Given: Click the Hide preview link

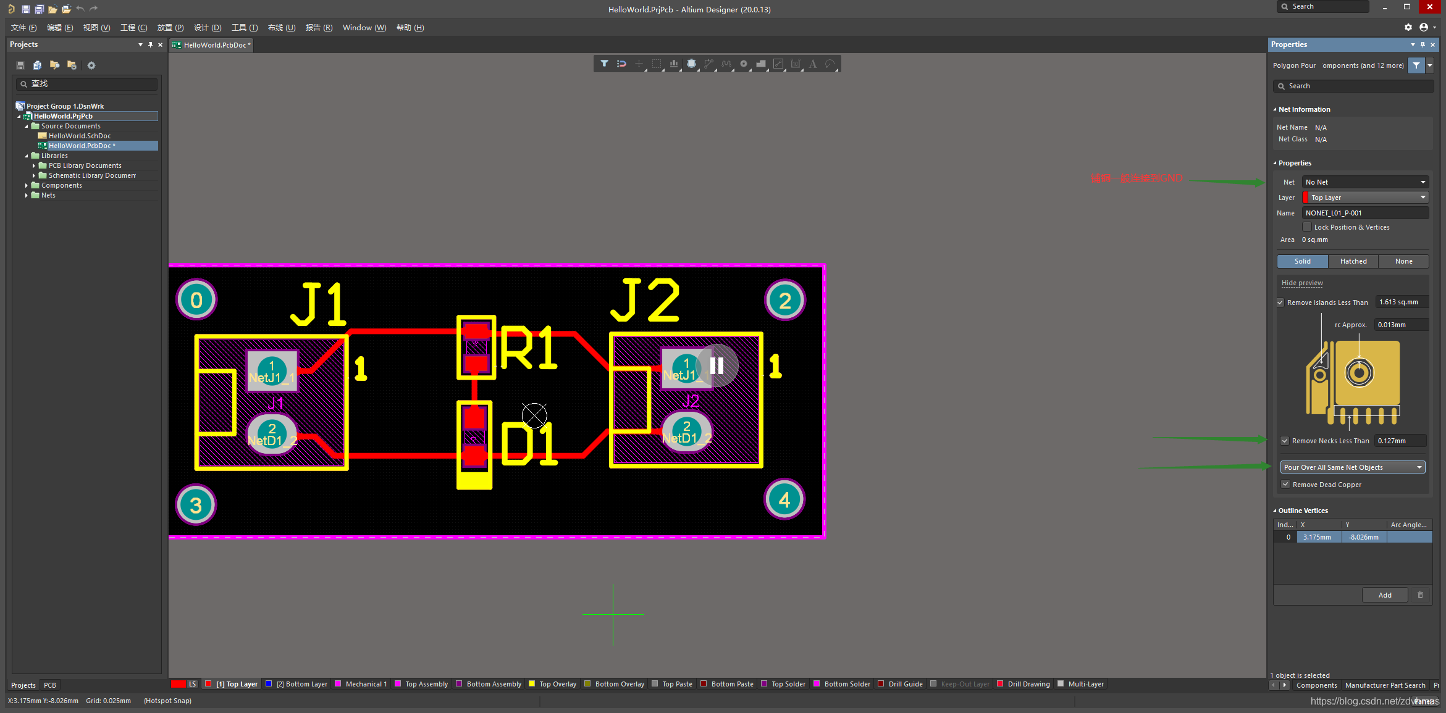Looking at the screenshot, I should 1302,283.
